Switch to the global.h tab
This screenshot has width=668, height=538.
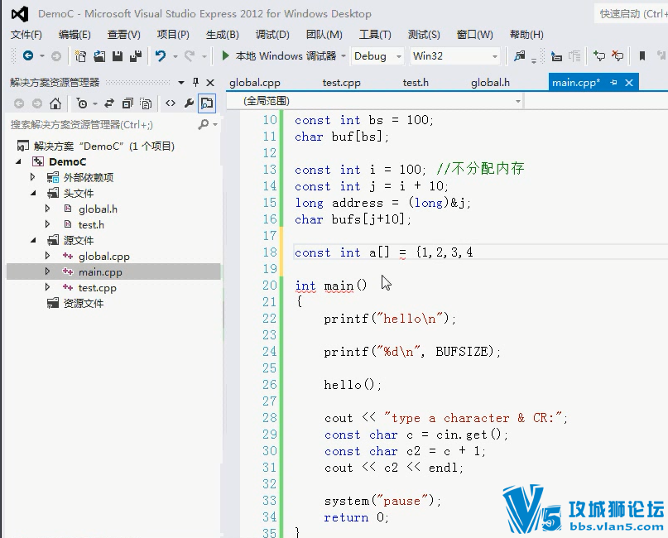click(490, 83)
